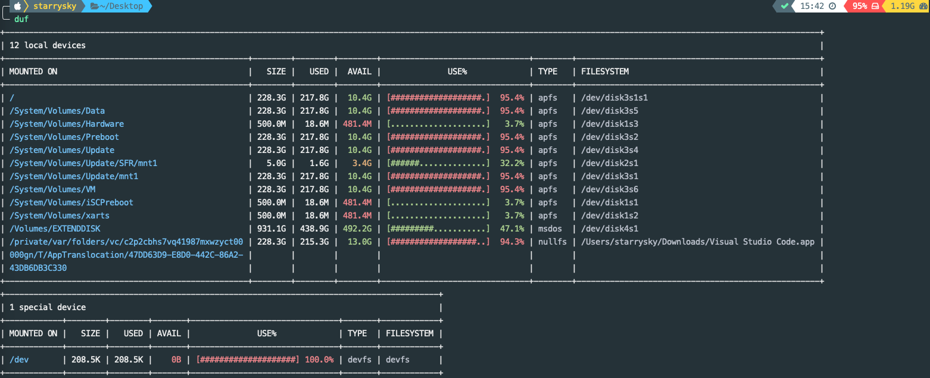
Task: Click the green checkmark status icon
Action: coord(785,6)
